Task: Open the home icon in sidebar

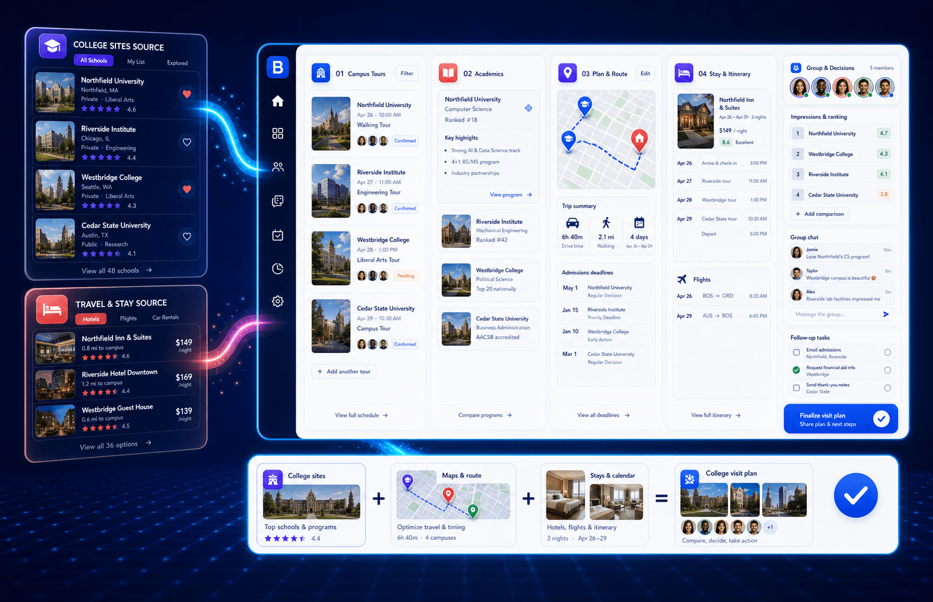Action: (277, 102)
